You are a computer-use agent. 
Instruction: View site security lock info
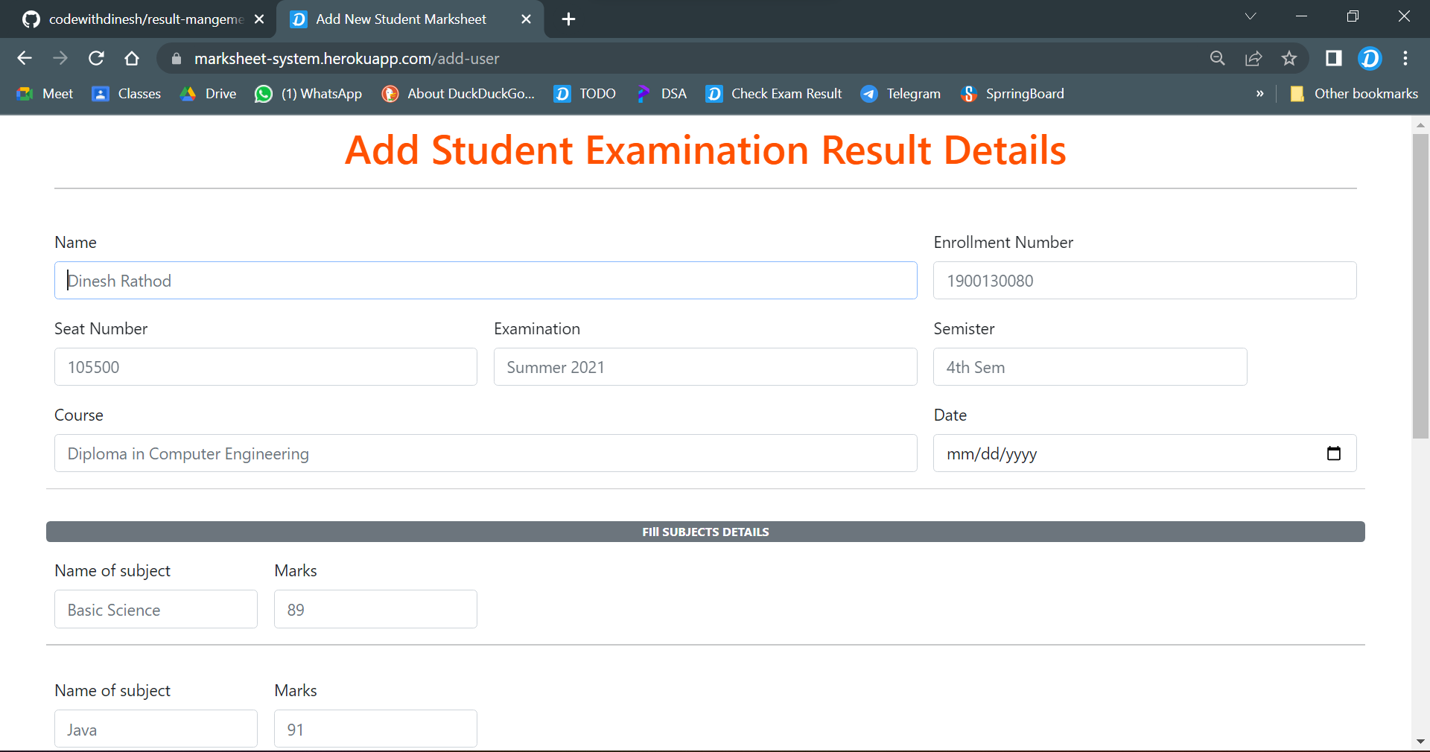(x=177, y=59)
